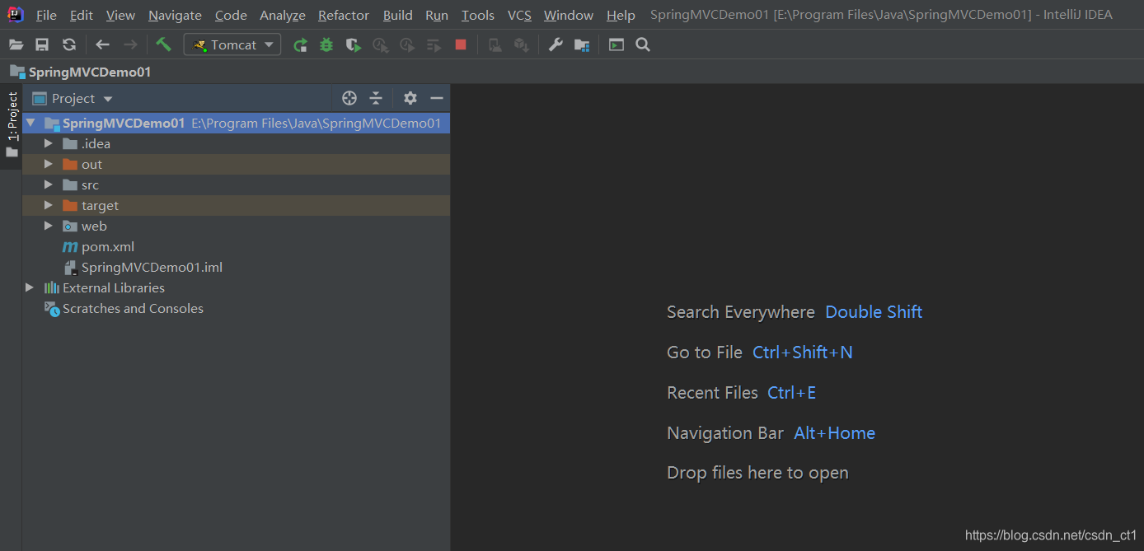Select Scratches and Consoles node

(237, 309)
